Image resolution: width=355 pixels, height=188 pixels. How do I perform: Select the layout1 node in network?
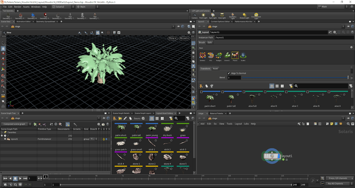pos(272,156)
